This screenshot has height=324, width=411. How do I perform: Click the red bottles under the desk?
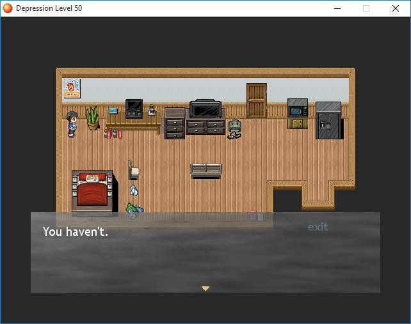click(x=113, y=134)
